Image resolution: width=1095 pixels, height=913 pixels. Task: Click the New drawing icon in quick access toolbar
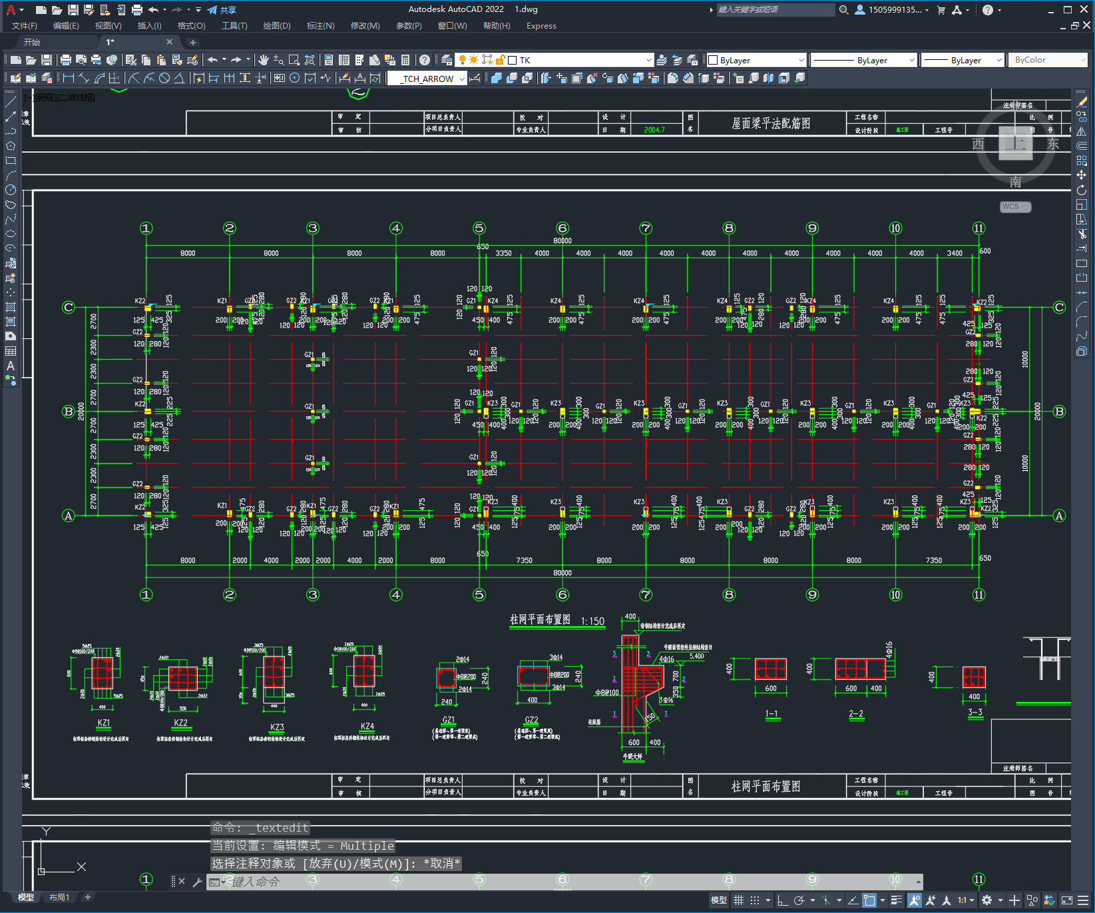point(41,10)
